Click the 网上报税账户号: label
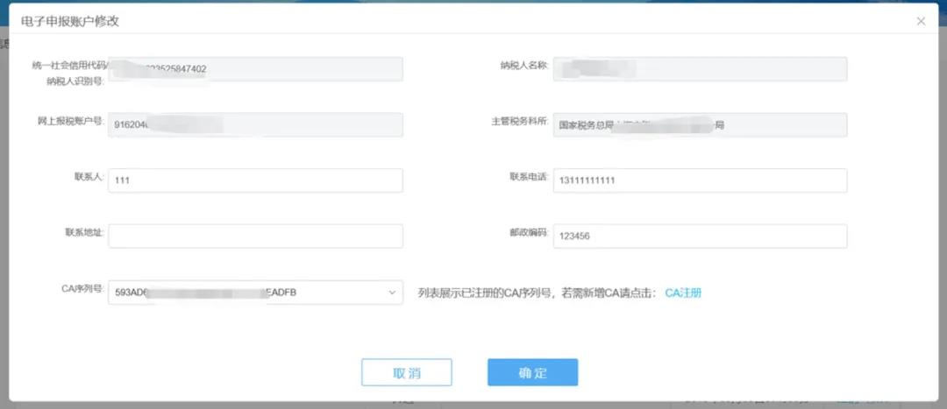947x409 pixels. click(71, 121)
